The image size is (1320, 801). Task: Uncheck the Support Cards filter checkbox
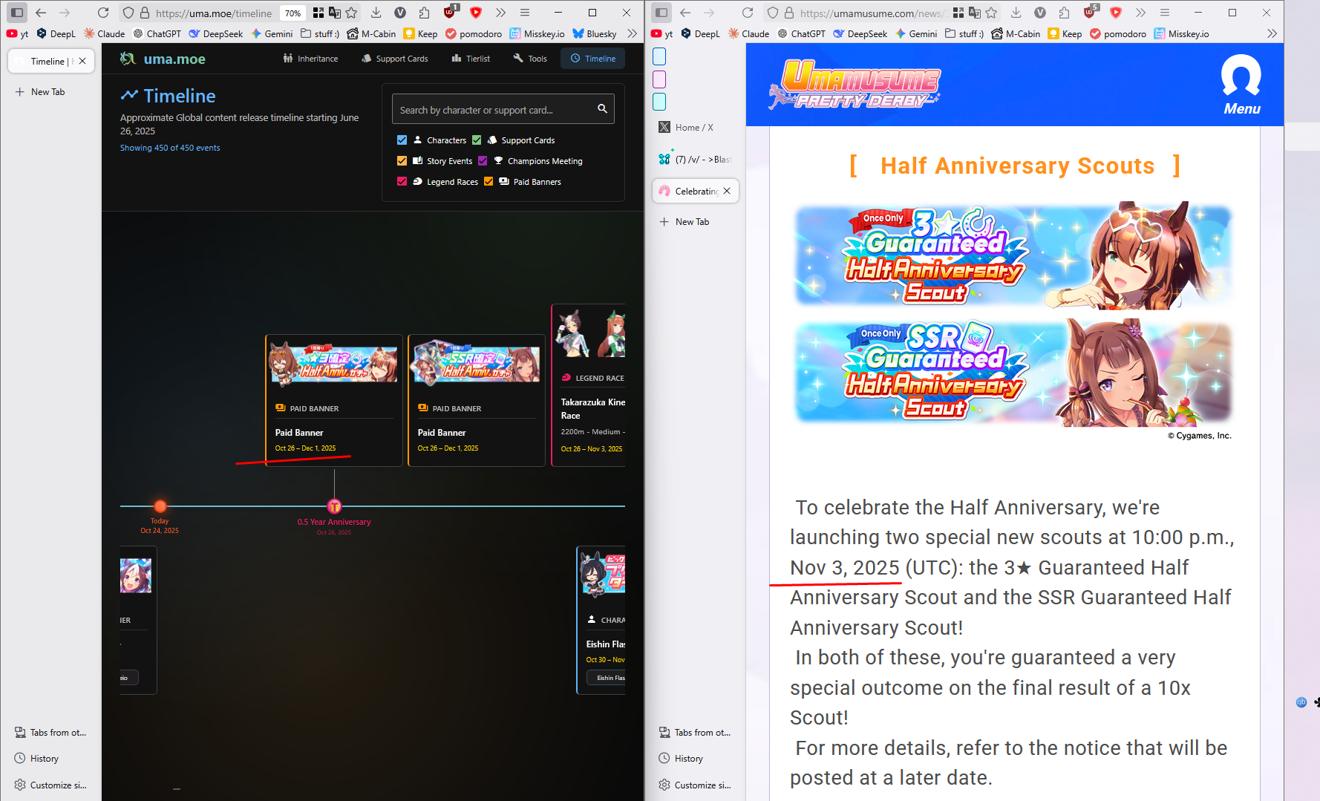(477, 140)
